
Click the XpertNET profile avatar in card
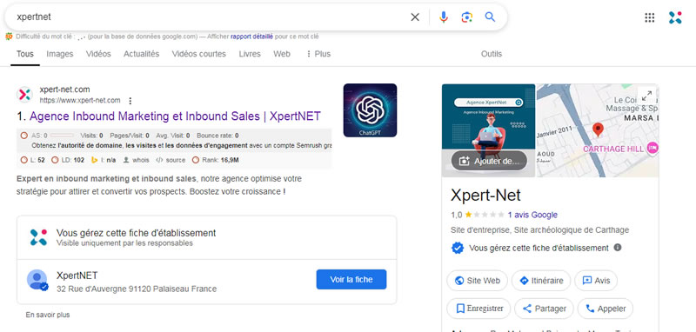point(37,280)
